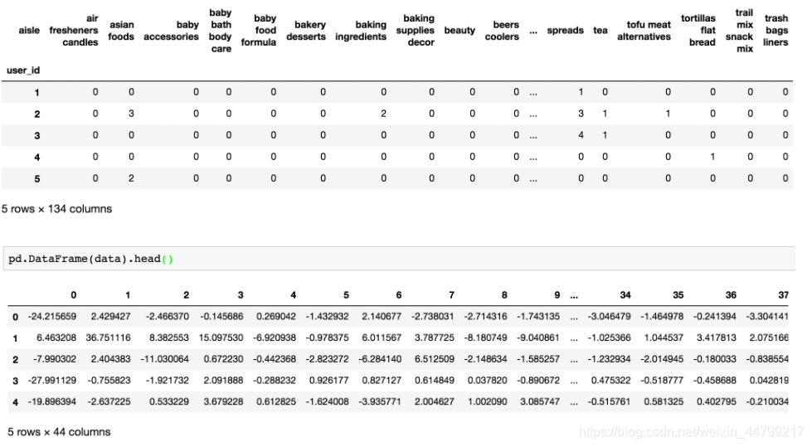
Task: Click value -11.030064 in second table
Action: click(165, 359)
